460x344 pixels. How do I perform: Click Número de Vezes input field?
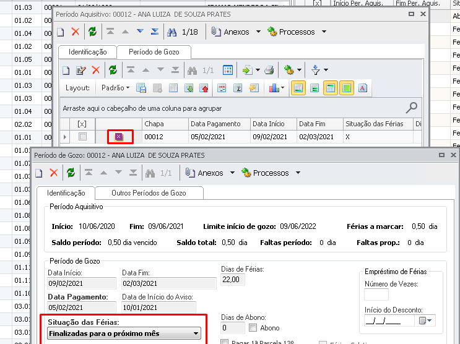click(376, 295)
